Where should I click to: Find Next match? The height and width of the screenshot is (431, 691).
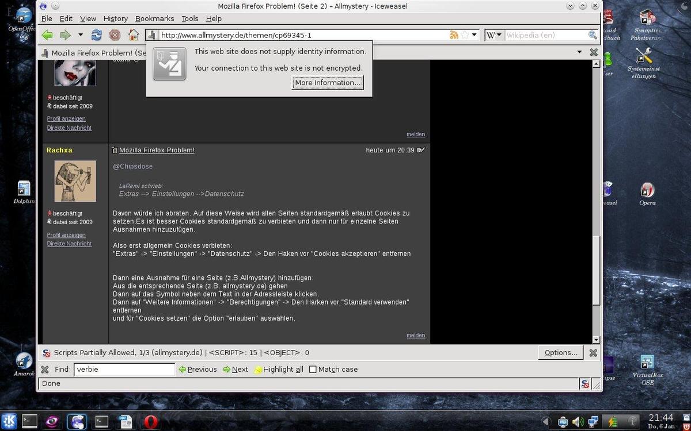236,370
